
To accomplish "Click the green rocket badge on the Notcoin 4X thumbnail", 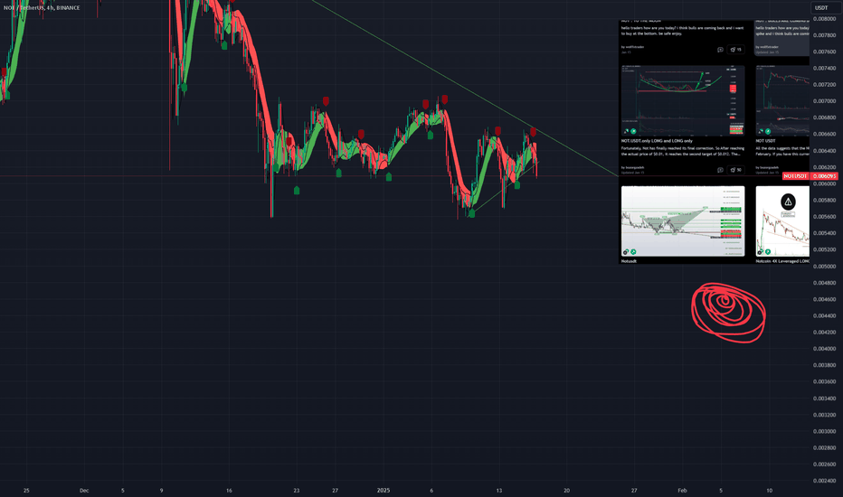I will [x=768, y=251].
